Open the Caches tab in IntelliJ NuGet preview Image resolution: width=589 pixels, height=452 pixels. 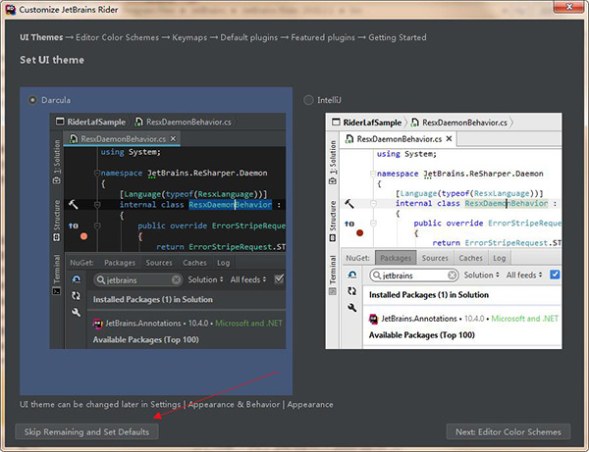point(470,258)
